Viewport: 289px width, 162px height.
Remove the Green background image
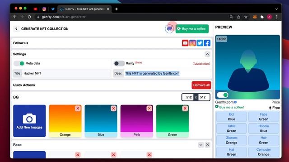[x=185, y=108]
